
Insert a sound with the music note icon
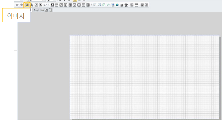(x=36, y=5)
